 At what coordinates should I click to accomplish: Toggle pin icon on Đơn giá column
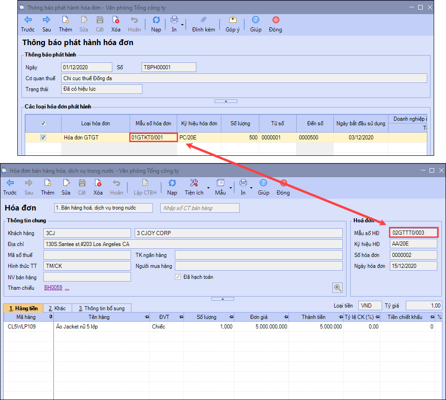tap(286, 317)
